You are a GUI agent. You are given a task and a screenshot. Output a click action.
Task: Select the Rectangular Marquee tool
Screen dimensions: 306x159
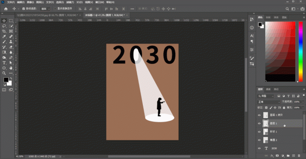(11, 21)
